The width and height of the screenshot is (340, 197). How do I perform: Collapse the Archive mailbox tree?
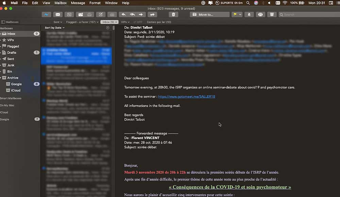1,78
